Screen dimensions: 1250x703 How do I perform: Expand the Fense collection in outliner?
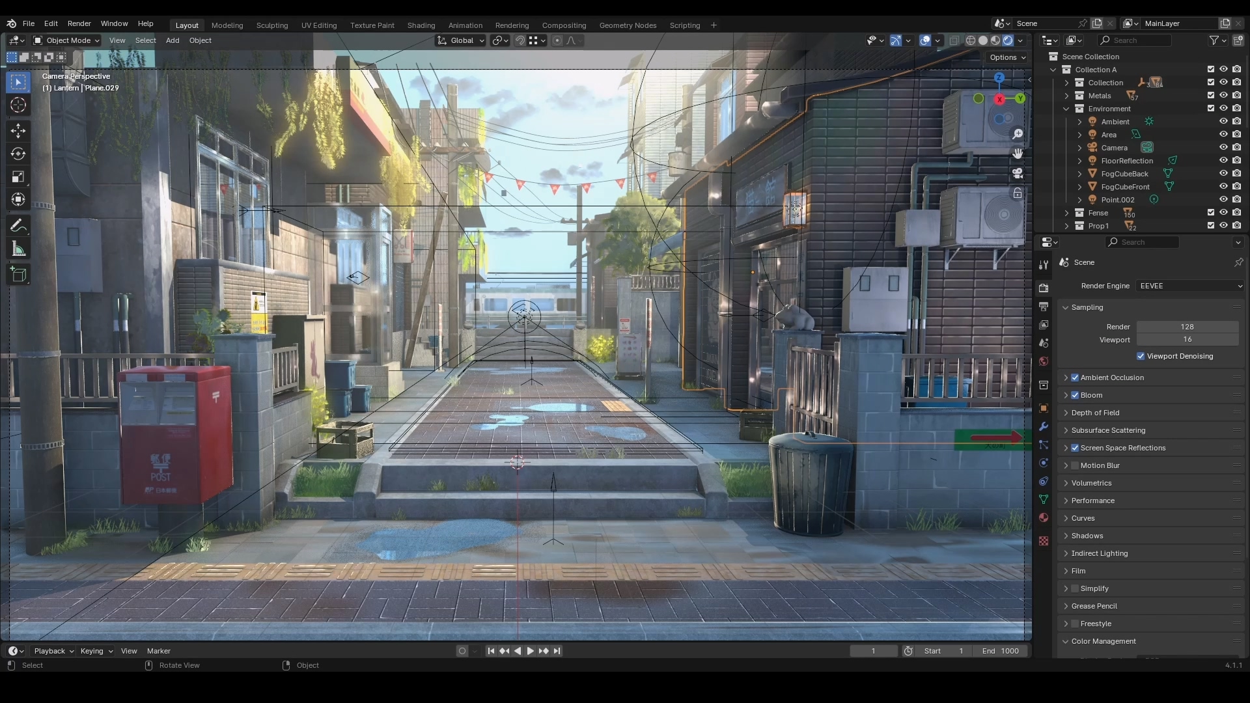click(1066, 213)
